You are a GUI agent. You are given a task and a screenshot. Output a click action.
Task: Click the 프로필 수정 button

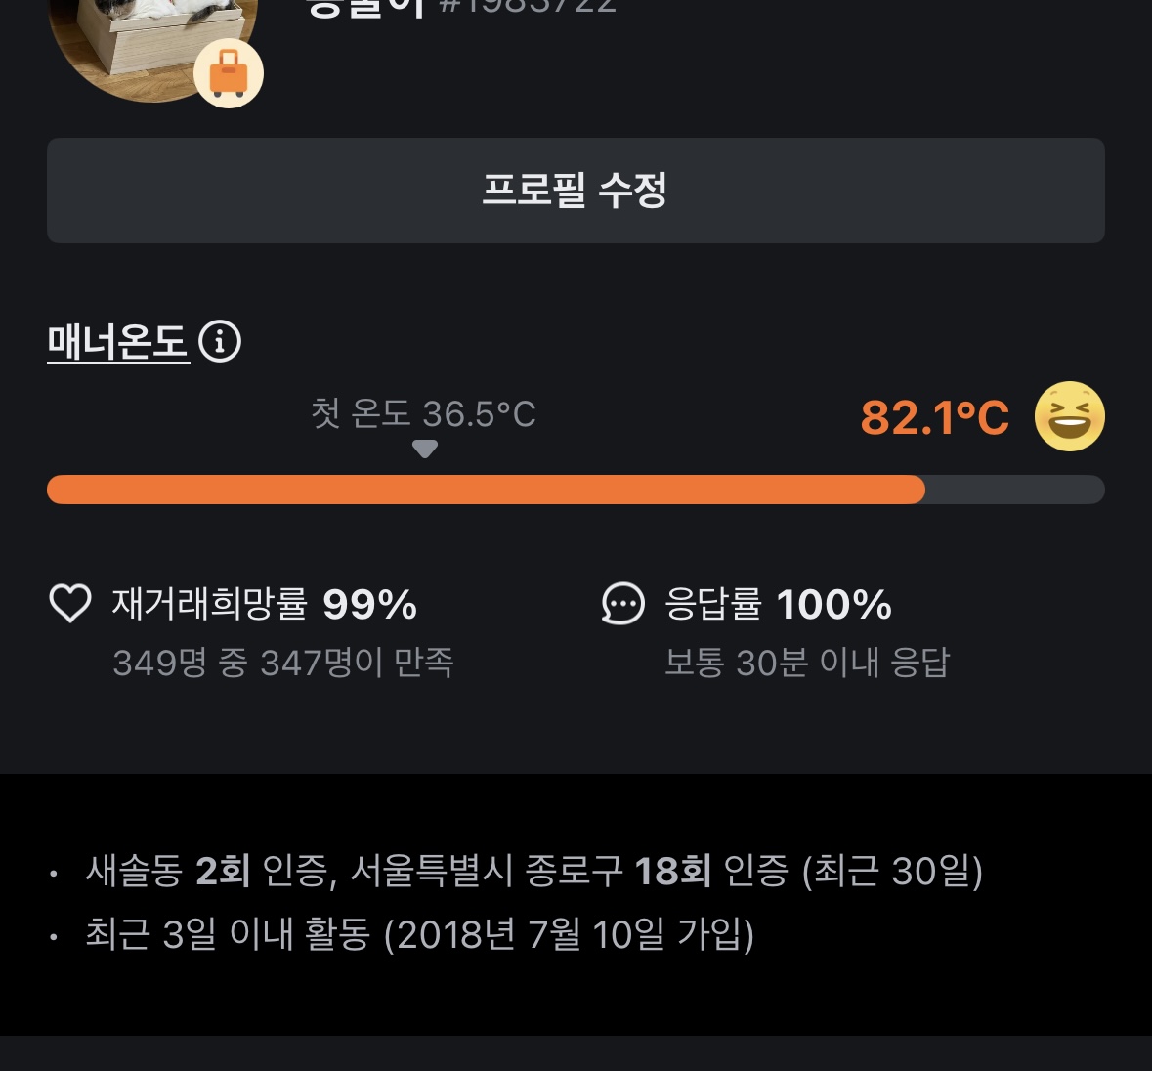click(x=576, y=191)
